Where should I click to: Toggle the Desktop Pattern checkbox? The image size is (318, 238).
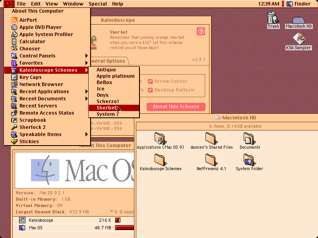[x=150, y=90]
